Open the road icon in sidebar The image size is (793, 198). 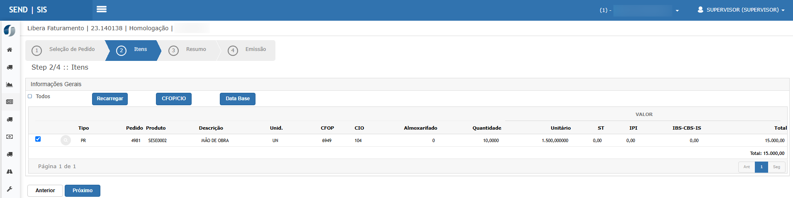tap(10, 171)
